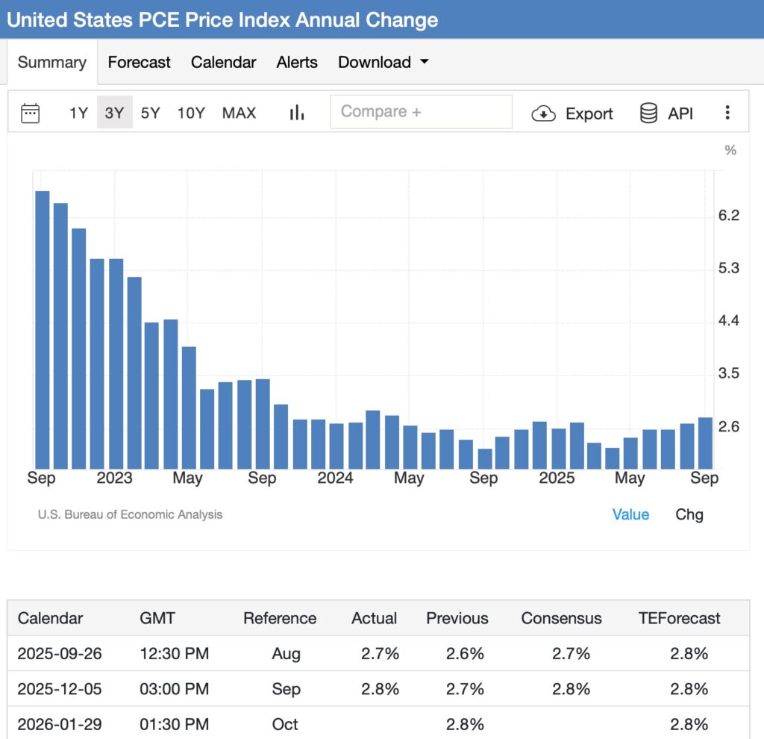
Task: Click the API database icon
Action: [648, 113]
